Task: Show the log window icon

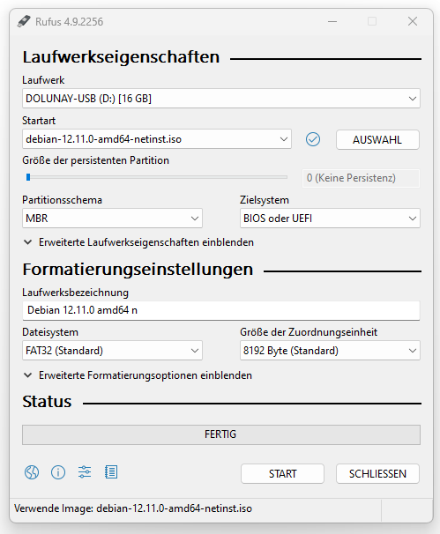Action: 111,472
